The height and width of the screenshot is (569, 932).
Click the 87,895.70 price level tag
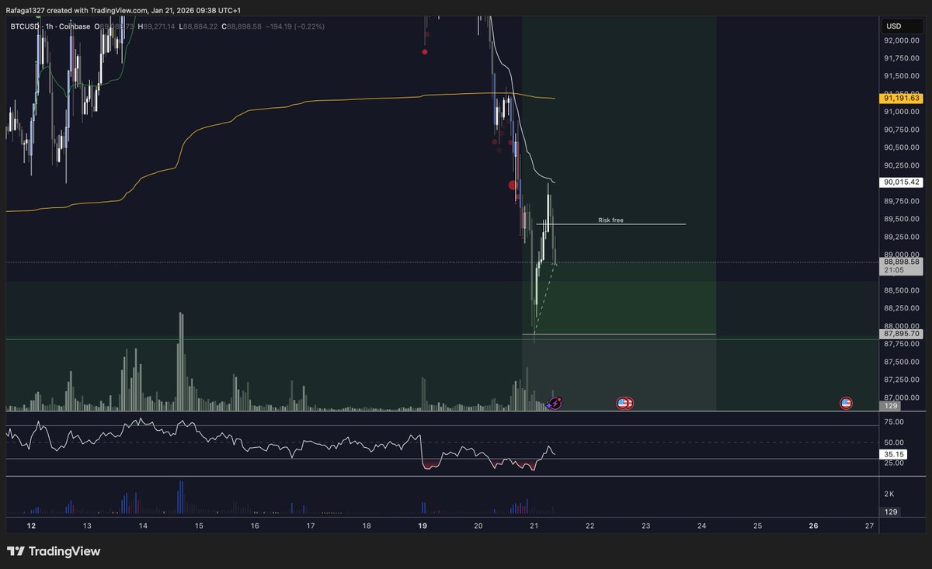click(901, 334)
